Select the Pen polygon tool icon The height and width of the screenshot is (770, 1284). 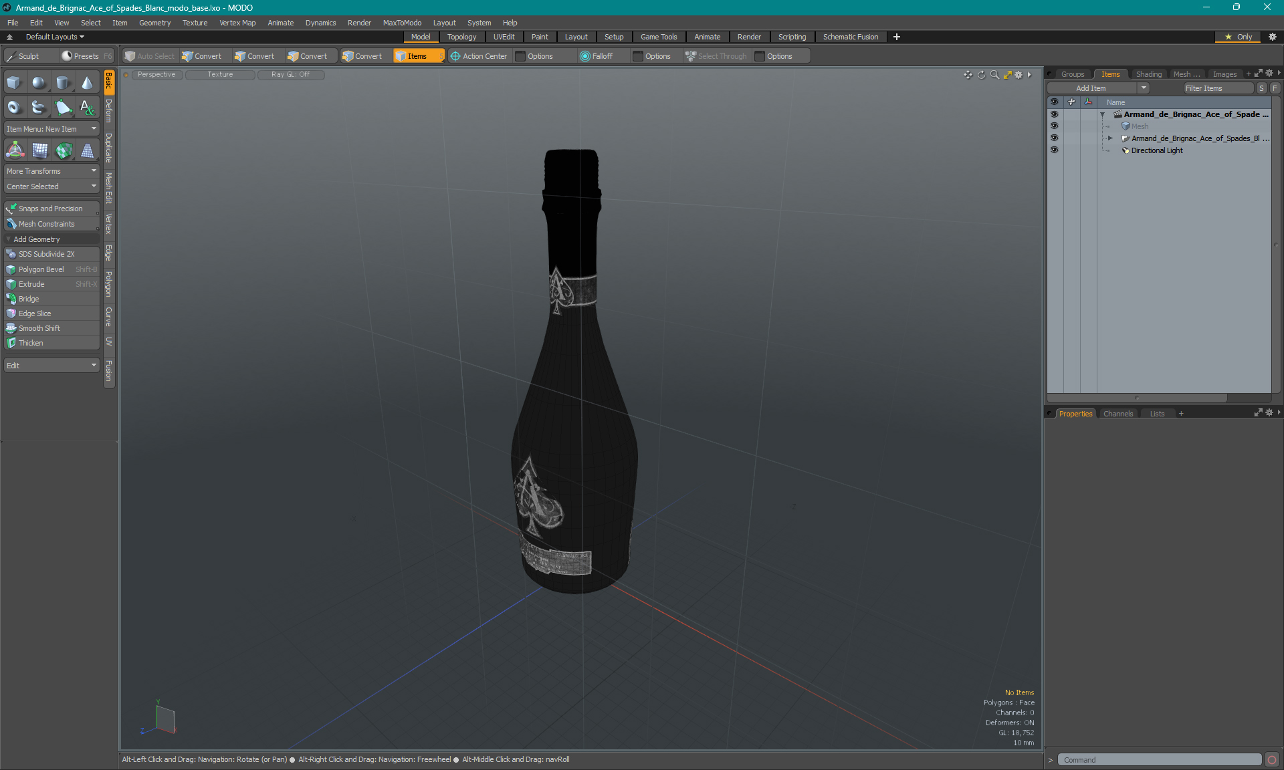point(64,107)
